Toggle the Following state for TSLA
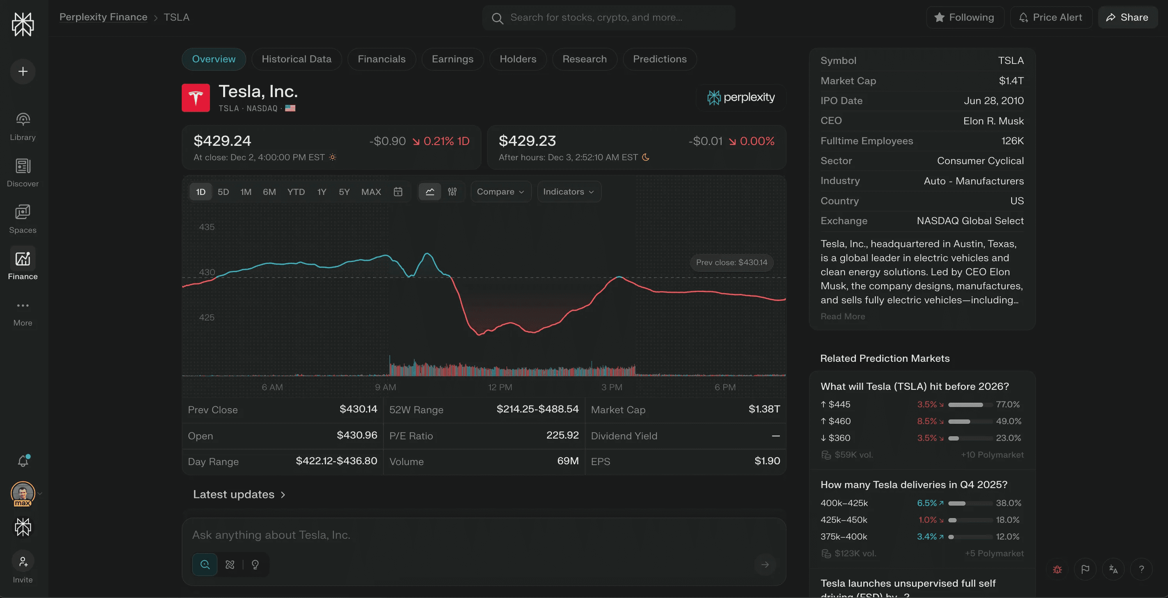 pos(965,17)
